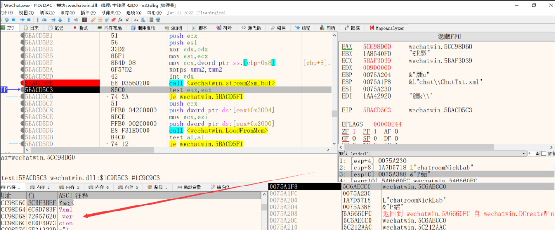Open the comments toolbar icon
The image size is (555, 230).
[100, 20]
